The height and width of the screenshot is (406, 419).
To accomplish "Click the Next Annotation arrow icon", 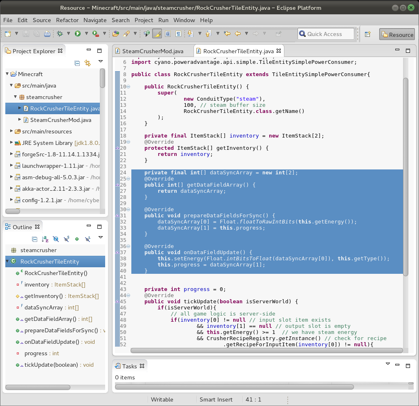I will (x=191, y=34).
